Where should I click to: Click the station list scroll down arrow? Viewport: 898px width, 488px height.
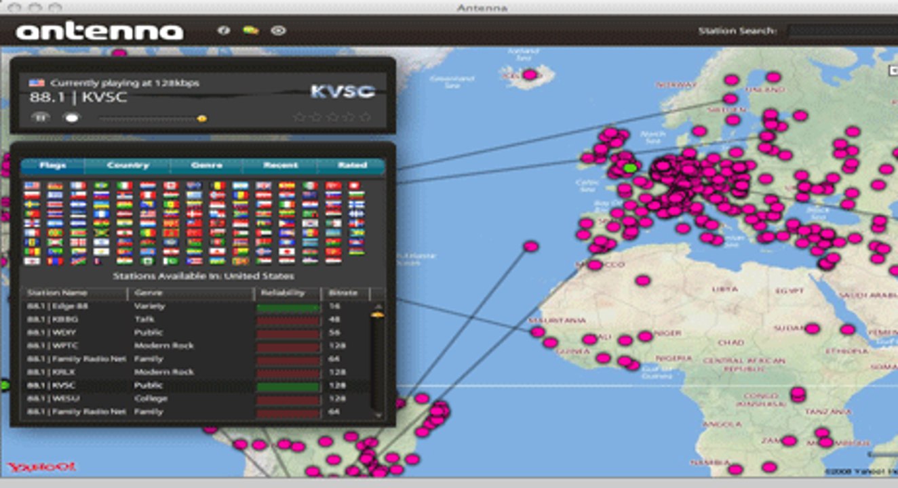pos(378,415)
